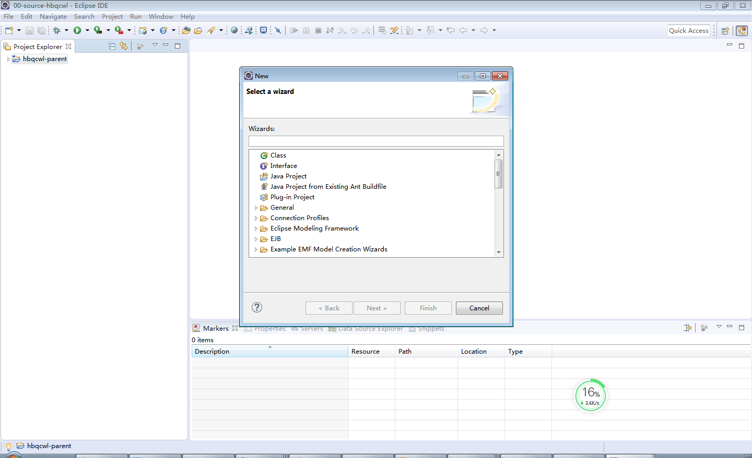
Task: Click the 16% network speed widget
Action: [591, 395]
